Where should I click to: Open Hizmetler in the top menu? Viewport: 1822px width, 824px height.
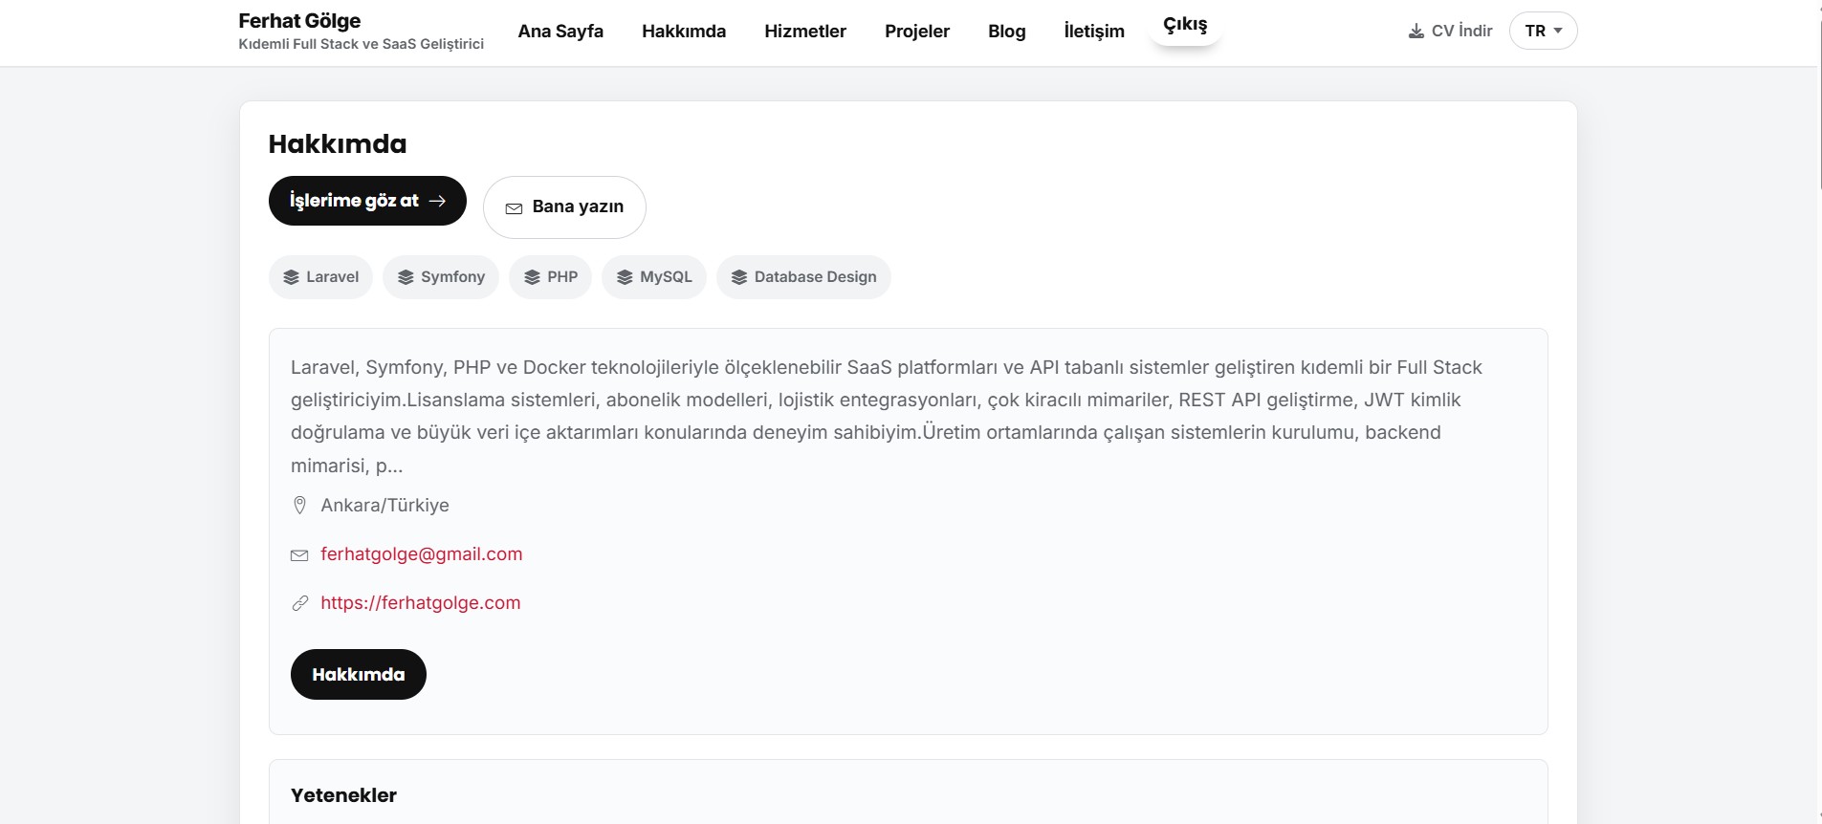(805, 31)
